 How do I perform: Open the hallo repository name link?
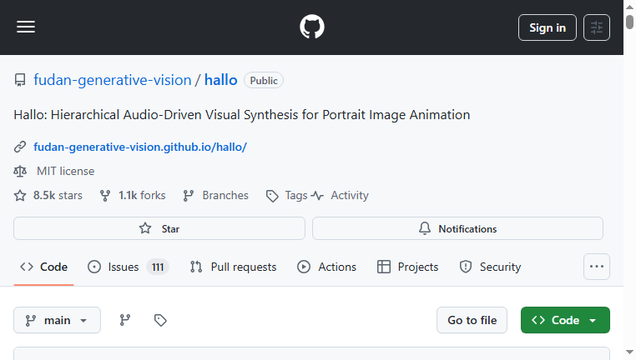(x=220, y=80)
